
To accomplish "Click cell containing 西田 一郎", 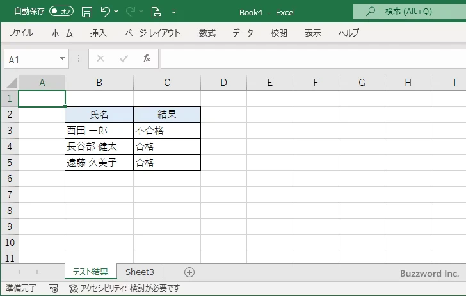I will point(99,131).
